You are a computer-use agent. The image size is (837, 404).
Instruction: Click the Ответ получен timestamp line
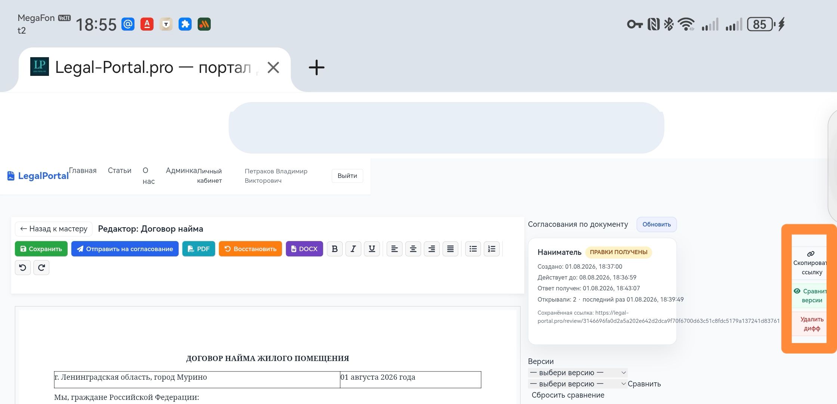click(x=589, y=288)
